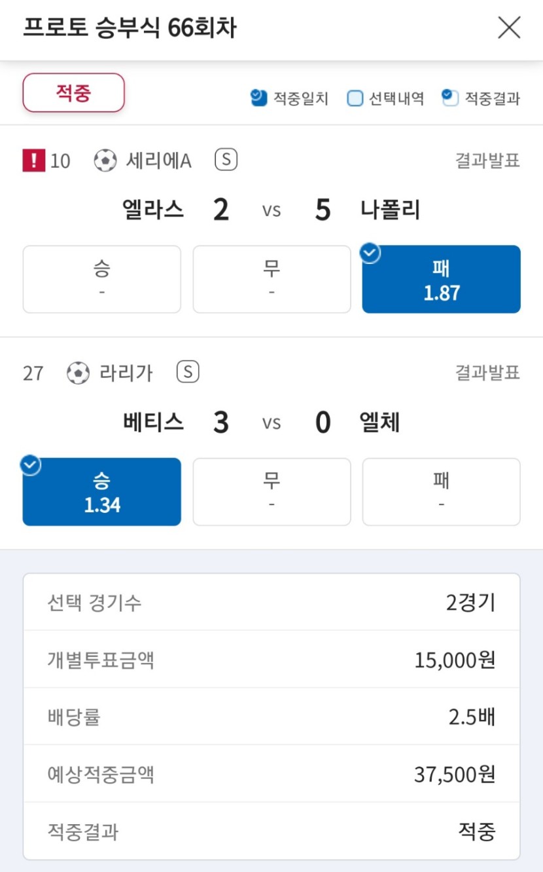Click 결과발표 link for the 세리에A match
543x872 pixels.
(487, 161)
